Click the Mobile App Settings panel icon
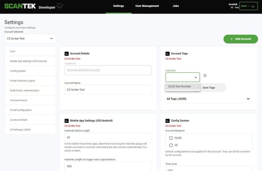 pyautogui.click(x=66, y=121)
